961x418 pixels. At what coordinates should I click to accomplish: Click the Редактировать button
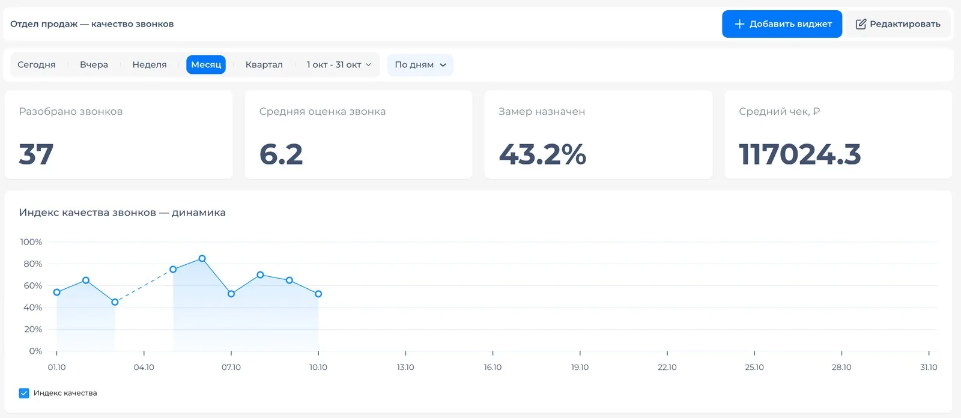pos(898,24)
